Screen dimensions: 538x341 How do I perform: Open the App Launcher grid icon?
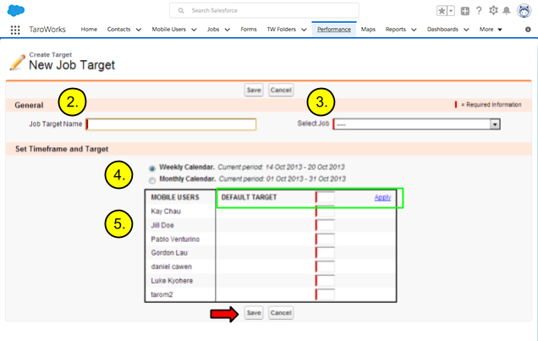pos(15,30)
